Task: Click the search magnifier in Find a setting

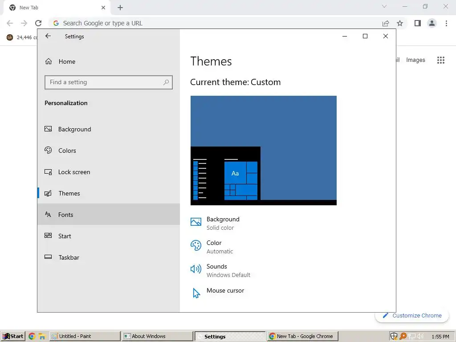Action: click(166, 82)
